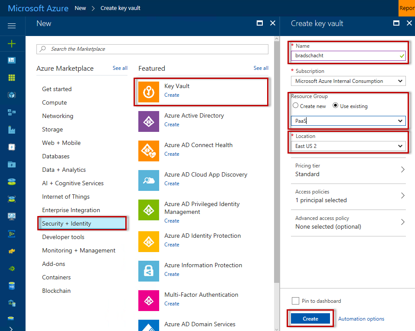Click the Search the Marketplace field
Screen dimensions: 415x331
(152, 49)
